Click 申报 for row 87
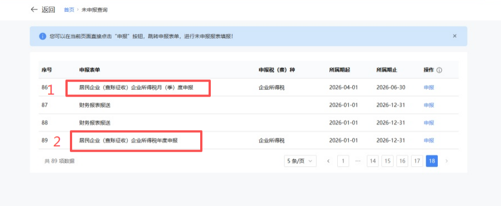The height and width of the screenshot is (206, 501). [429, 105]
